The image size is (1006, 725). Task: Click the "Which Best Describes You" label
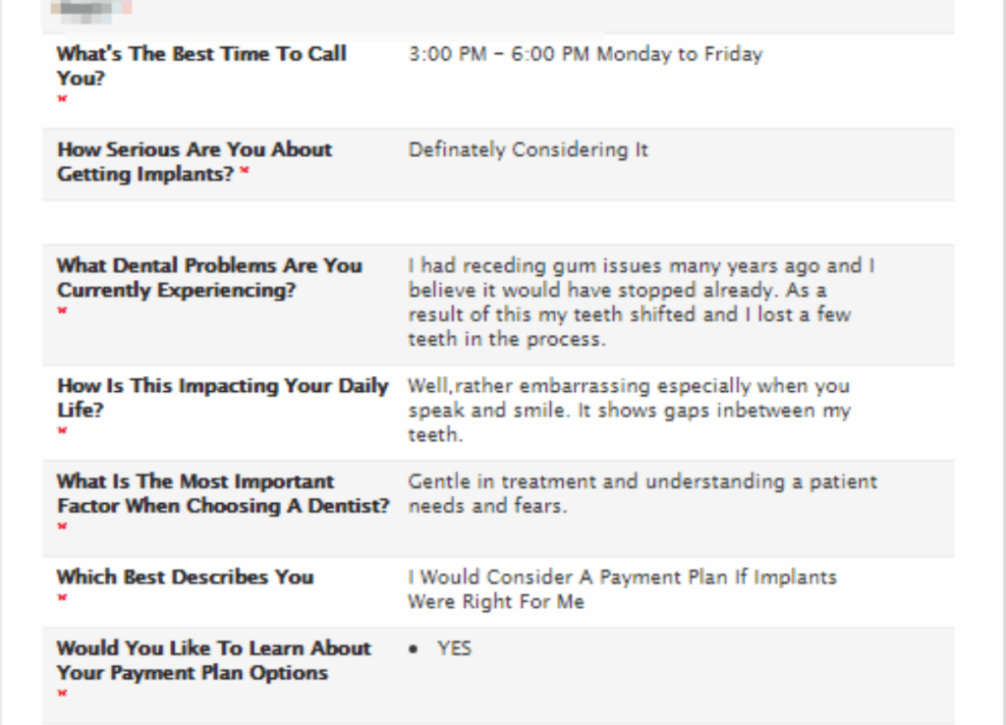click(x=185, y=578)
